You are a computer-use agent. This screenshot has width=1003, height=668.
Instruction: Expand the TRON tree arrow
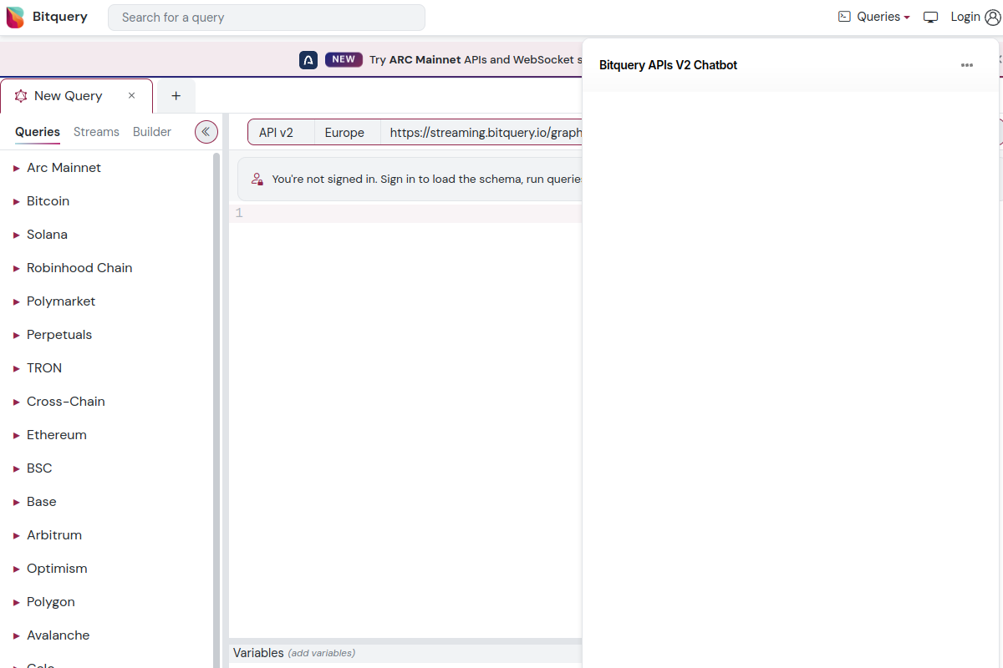(16, 368)
